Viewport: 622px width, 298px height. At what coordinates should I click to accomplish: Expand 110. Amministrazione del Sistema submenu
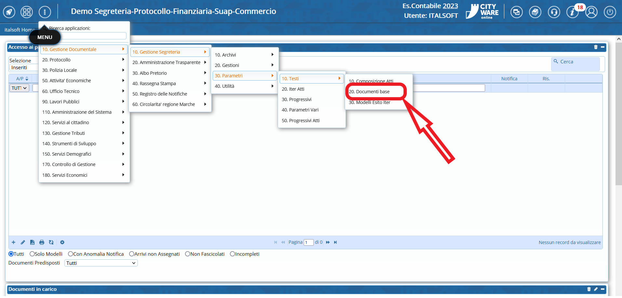pos(84,112)
